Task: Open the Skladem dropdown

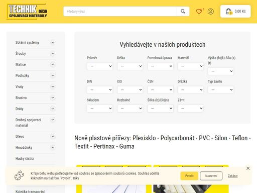Action: [100, 109]
